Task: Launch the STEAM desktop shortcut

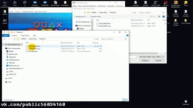Action: tap(145, 3)
